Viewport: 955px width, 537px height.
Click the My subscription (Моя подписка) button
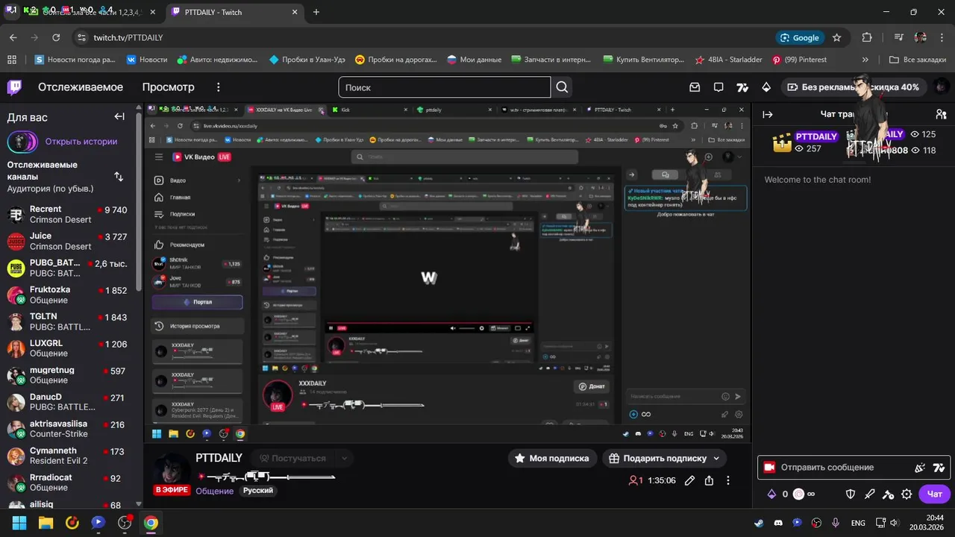(552, 458)
